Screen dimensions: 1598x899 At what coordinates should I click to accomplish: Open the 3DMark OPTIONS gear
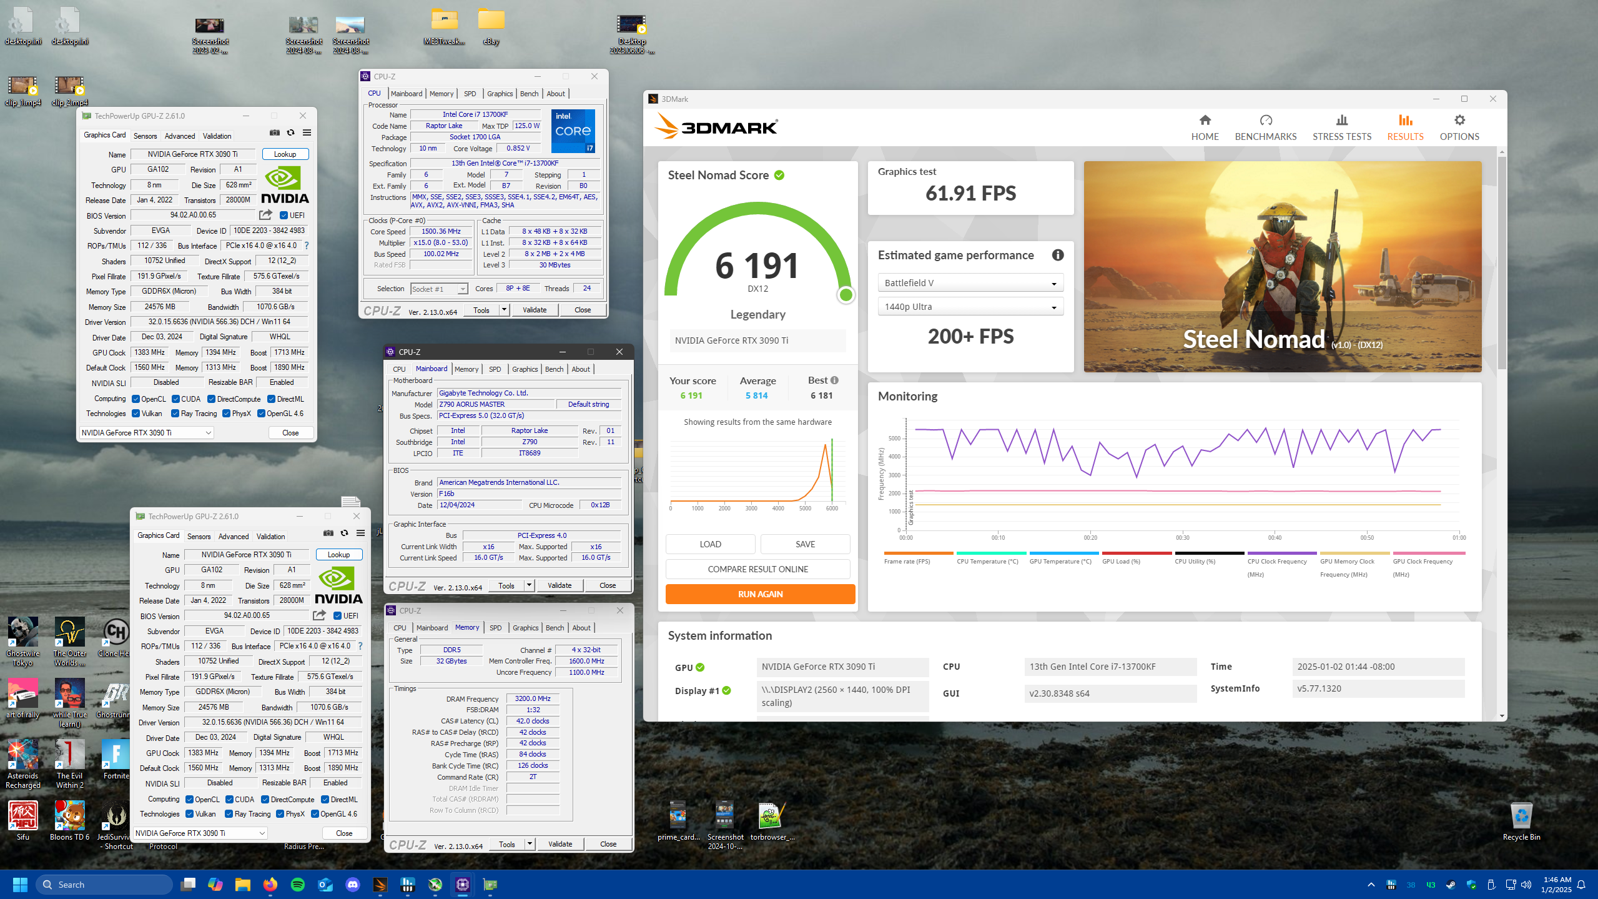(1459, 127)
